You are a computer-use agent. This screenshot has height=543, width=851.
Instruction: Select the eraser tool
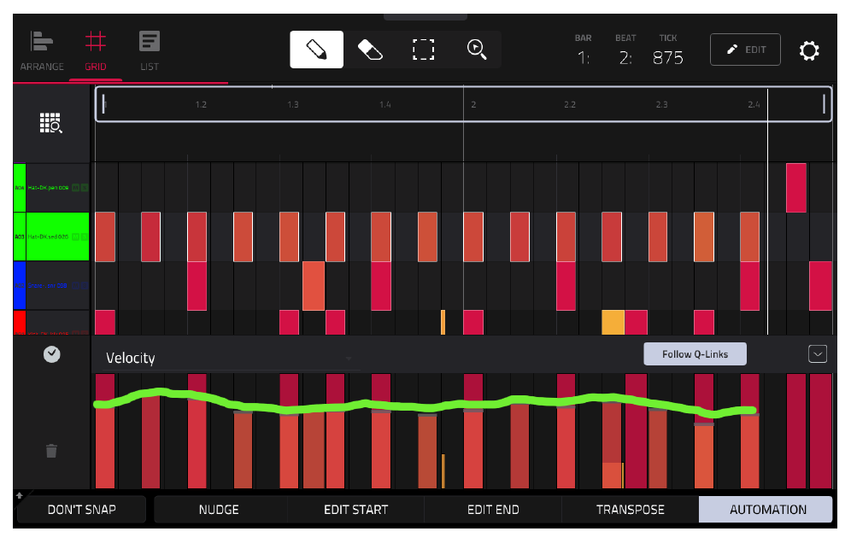pyautogui.click(x=370, y=50)
